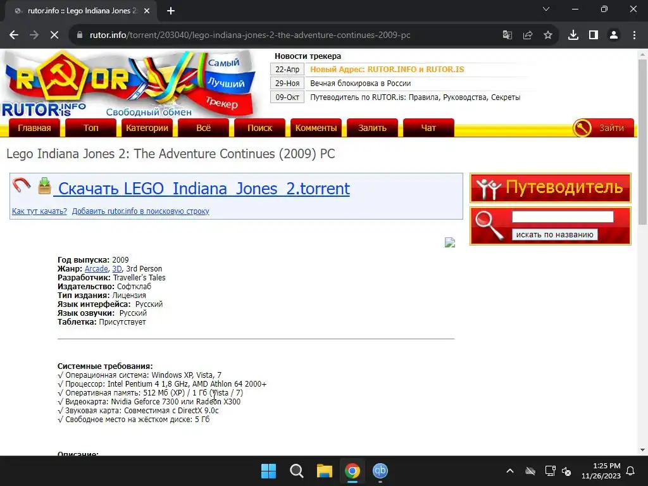Open the network icon in tray
This screenshot has width=648, height=486.
550,471
